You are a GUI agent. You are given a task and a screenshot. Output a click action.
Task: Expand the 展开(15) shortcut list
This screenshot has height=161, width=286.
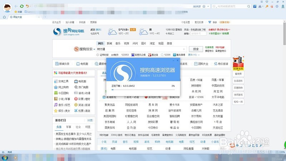[x=194, y=55]
